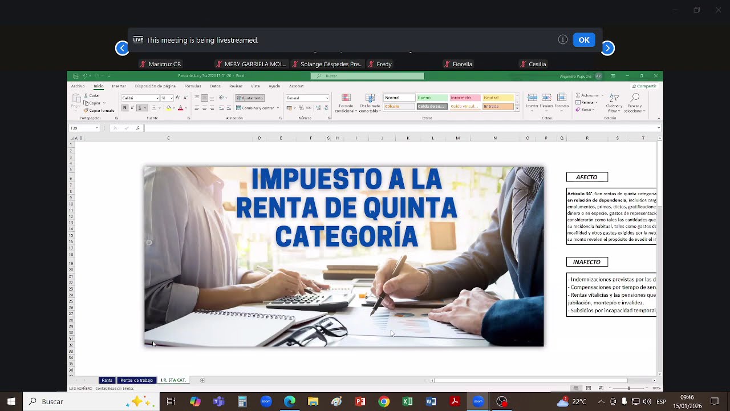Toggle the Ajustar texto wrap button

[250, 98]
